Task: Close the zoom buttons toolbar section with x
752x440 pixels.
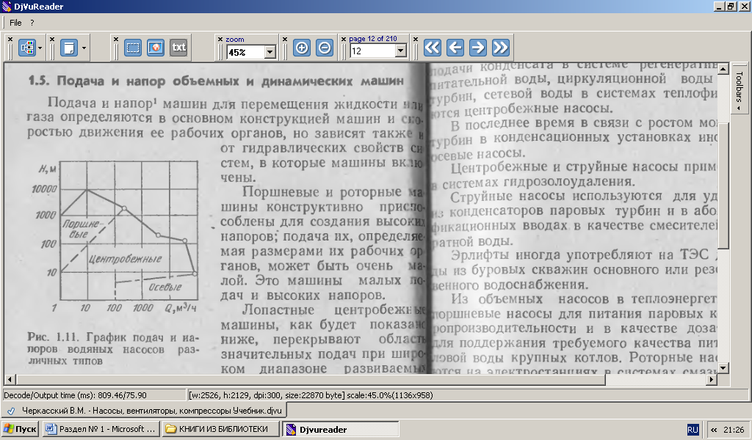Action: coord(285,40)
